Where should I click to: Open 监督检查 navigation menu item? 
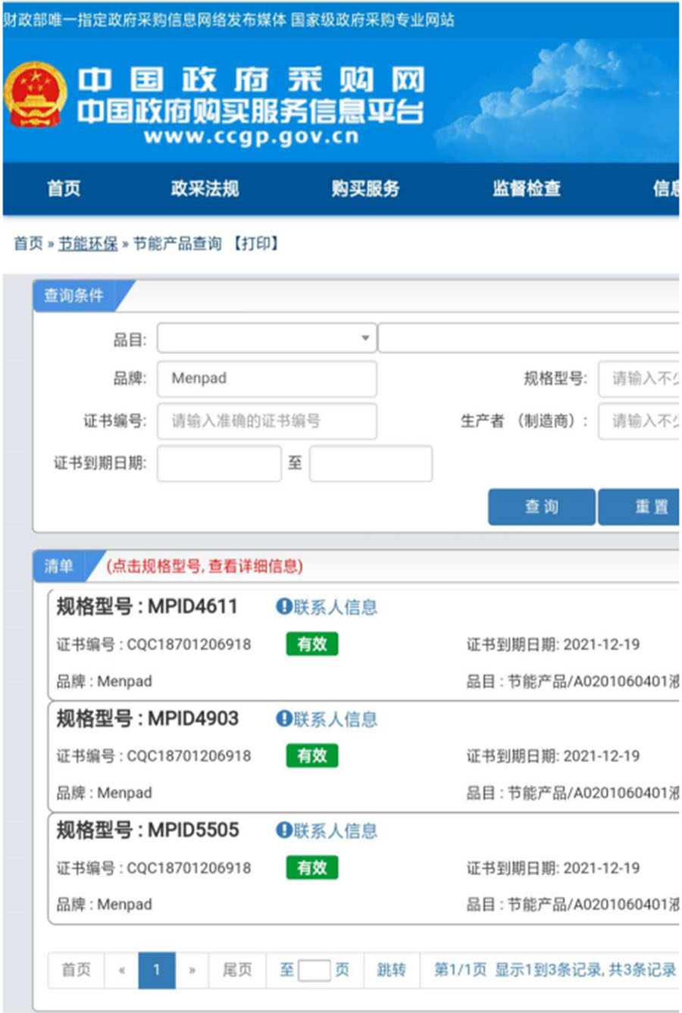(527, 189)
